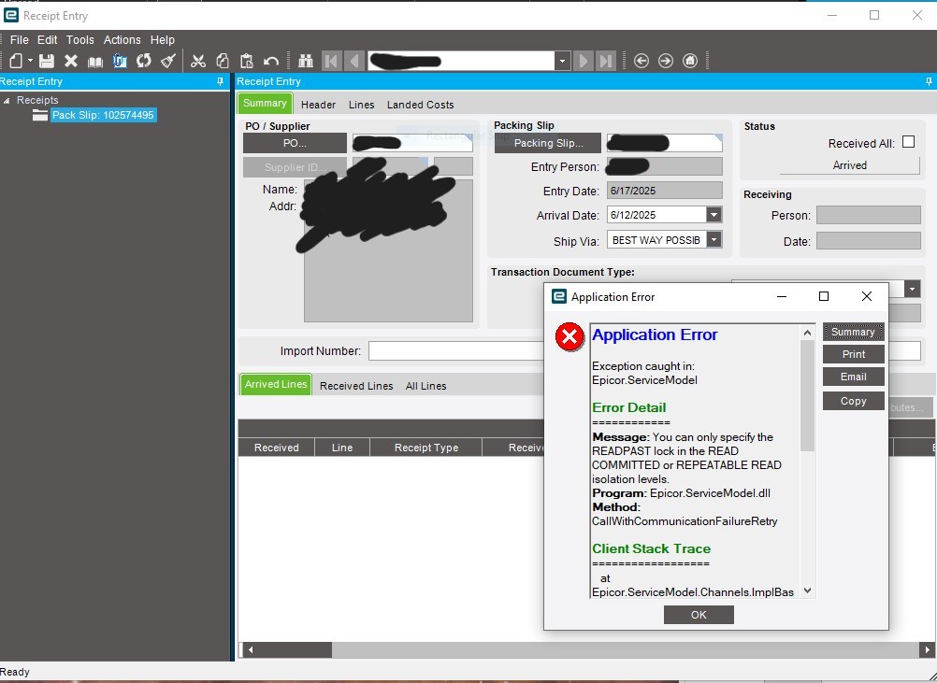
Task: Click the Save icon in the toolbar
Action: coord(49,61)
